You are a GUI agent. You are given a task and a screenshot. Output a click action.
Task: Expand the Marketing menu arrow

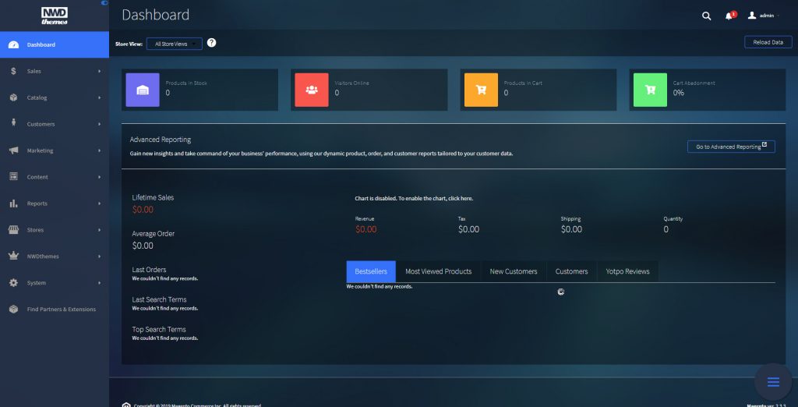tap(99, 150)
